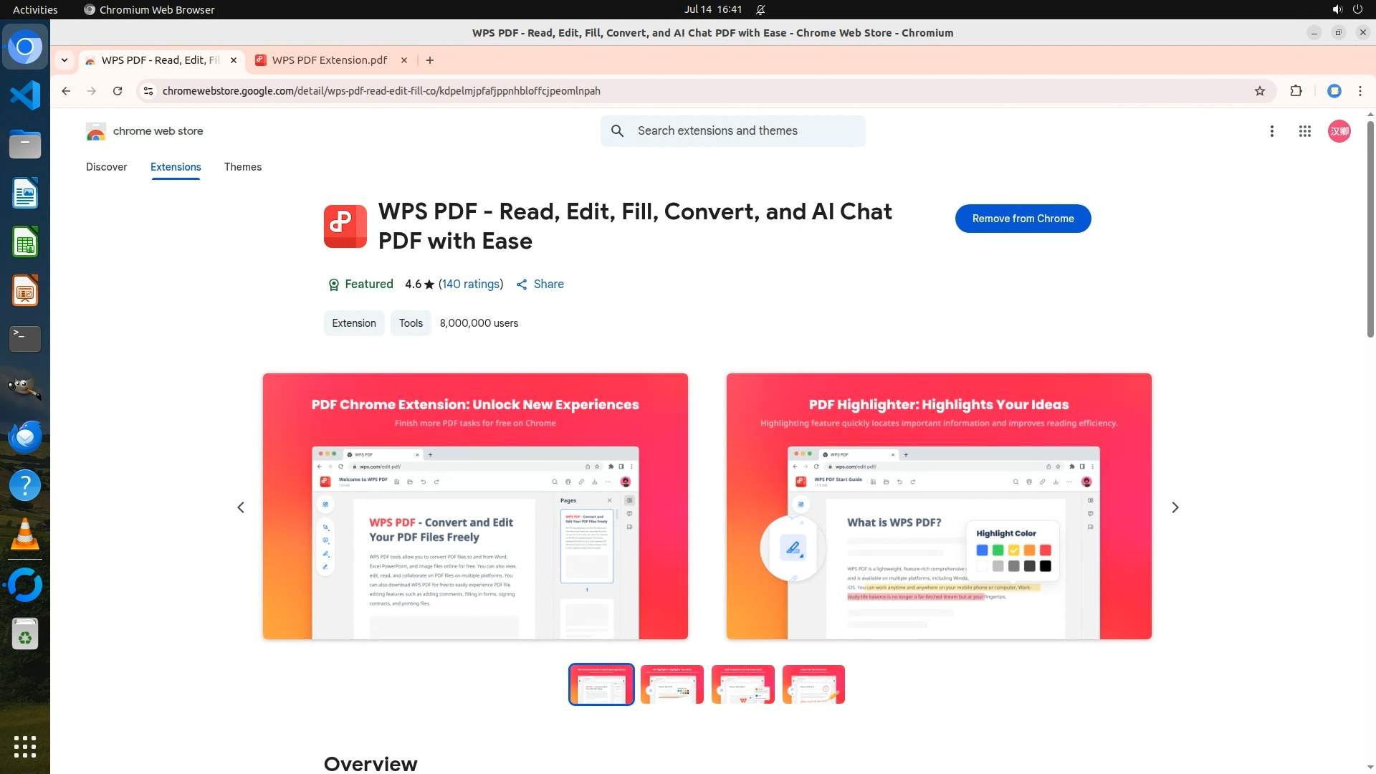
Task: Select the second screenshot thumbnail
Action: click(x=672, y=684)
